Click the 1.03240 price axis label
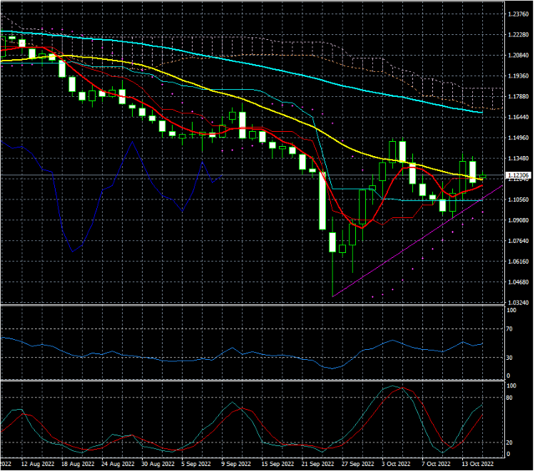The image size is (535, 471). (518, 303)
